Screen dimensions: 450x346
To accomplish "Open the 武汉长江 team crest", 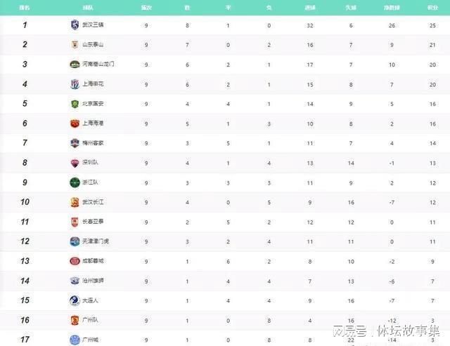I will pyautogui.click(x=75, y=202).
